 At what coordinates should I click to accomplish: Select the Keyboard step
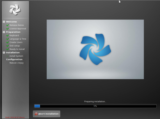[14, 35]
